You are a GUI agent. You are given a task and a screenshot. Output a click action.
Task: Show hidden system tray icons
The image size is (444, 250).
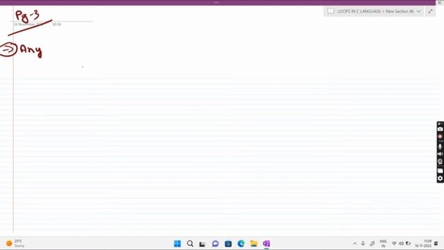click(x=355, y=244)
